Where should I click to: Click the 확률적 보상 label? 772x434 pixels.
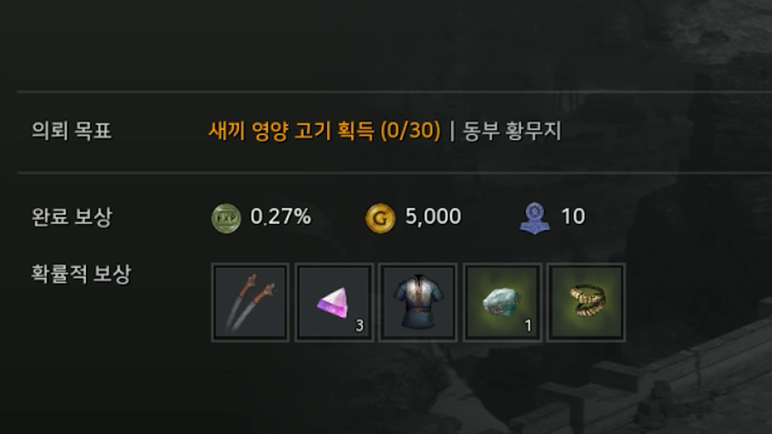(x=81, y=274)
